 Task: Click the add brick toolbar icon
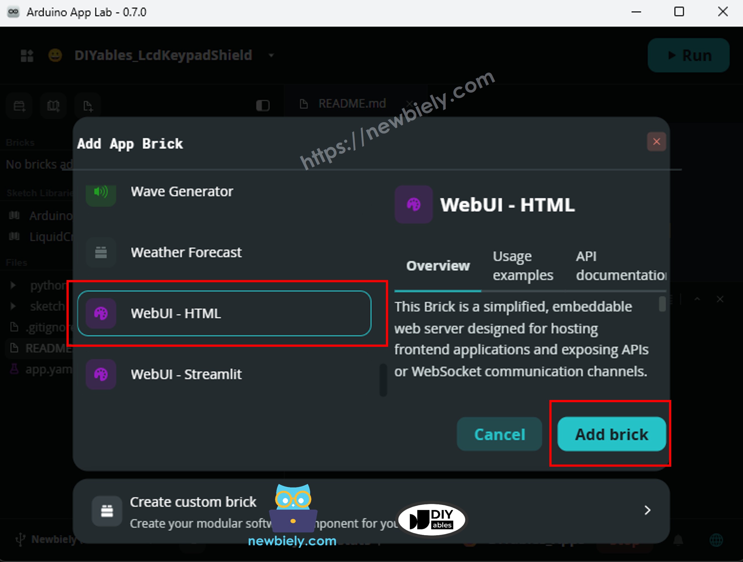click(19, 106)
